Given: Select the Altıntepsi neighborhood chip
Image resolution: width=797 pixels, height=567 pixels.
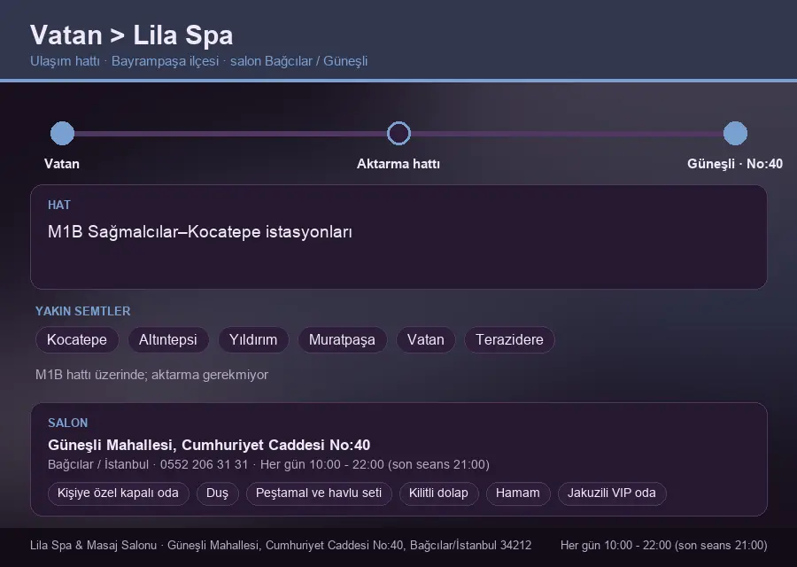Looking at the screenshot, I should click(167, 339).
